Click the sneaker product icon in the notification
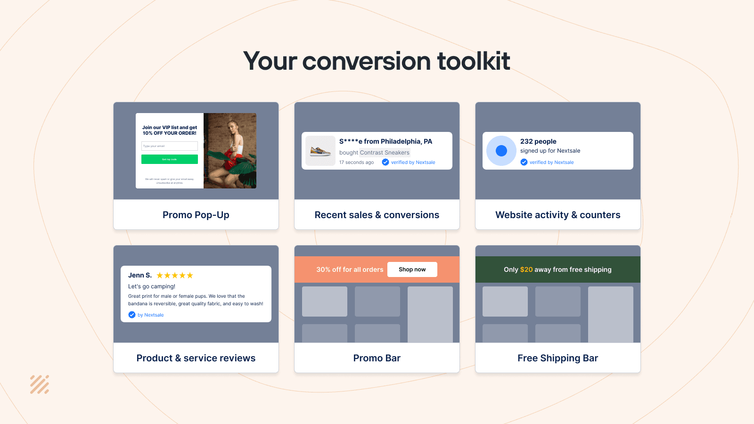Screen dimensions: 754x424 tap(320, 151)
